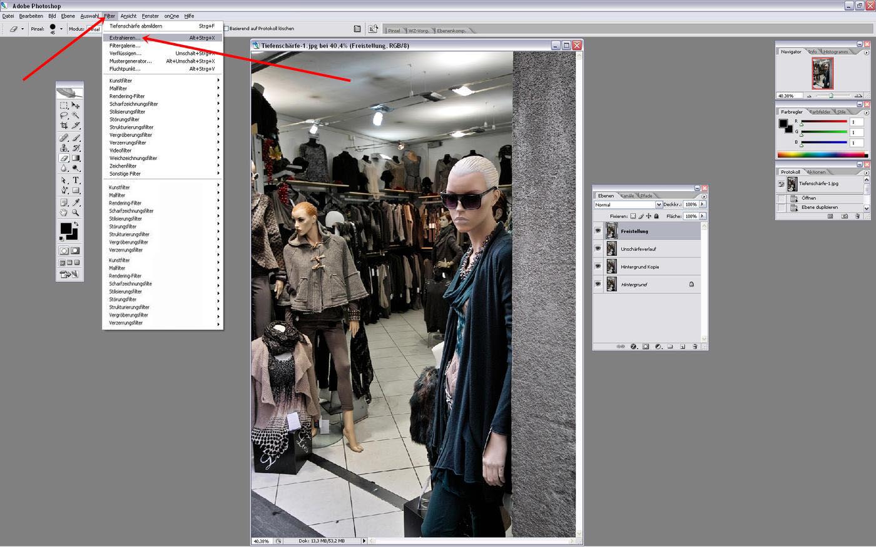Select the History Brush tool
876x547 pixels.
click(76, 148)
